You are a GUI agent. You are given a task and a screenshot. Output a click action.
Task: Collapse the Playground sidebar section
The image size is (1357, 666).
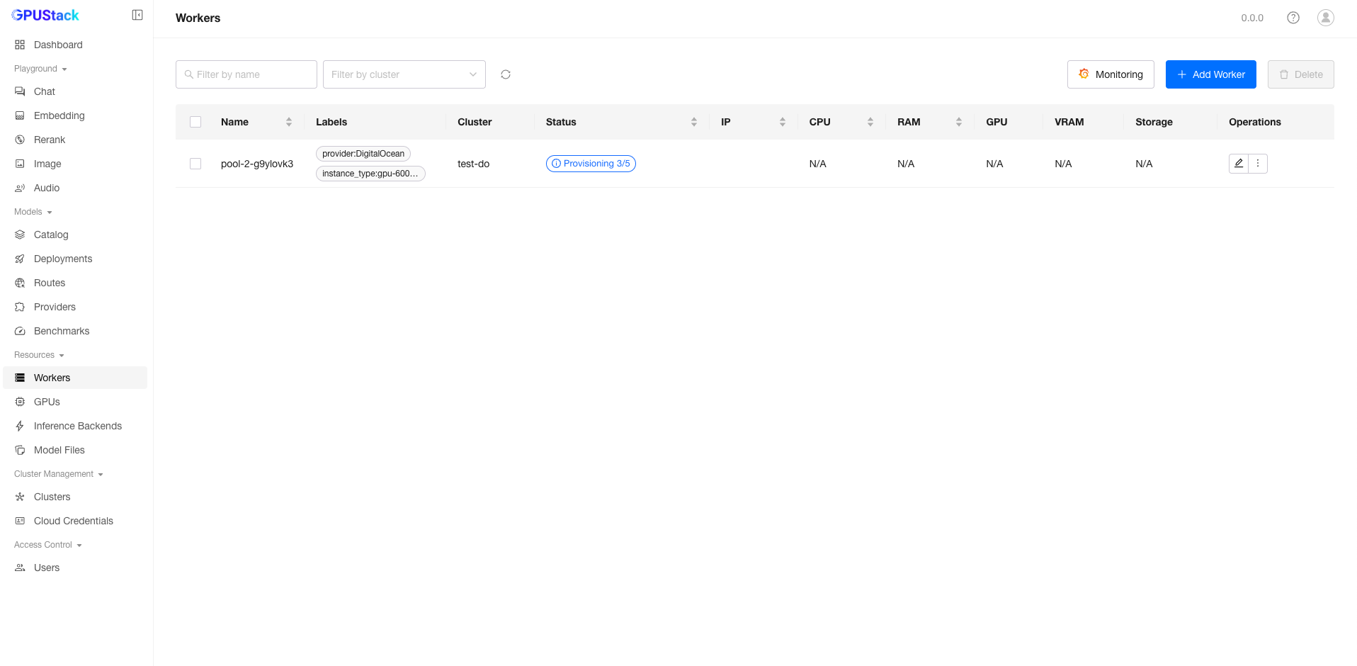click(40, 69)
